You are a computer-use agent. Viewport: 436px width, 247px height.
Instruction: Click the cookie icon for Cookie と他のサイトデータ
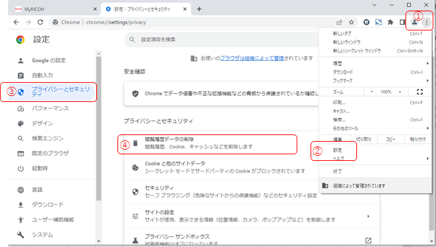[135, 168]
